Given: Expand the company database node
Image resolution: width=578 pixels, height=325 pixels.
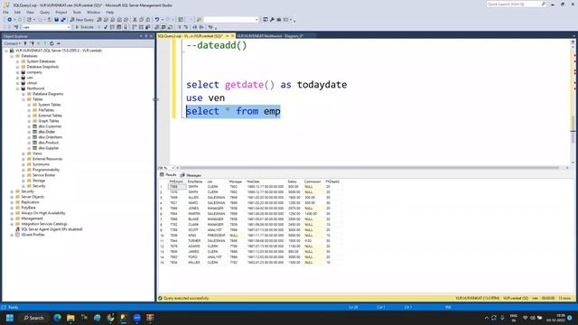Looking at the screenshot, I should pyautogui.click(x=18, y=72).
